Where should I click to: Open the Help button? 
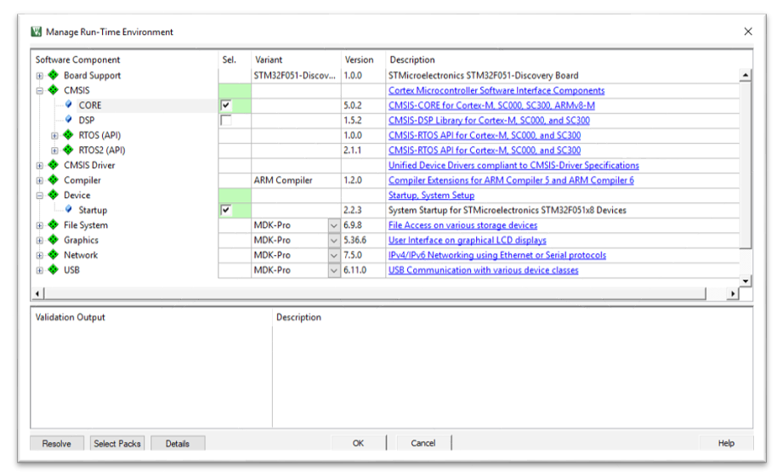click(x=727, y=443)
